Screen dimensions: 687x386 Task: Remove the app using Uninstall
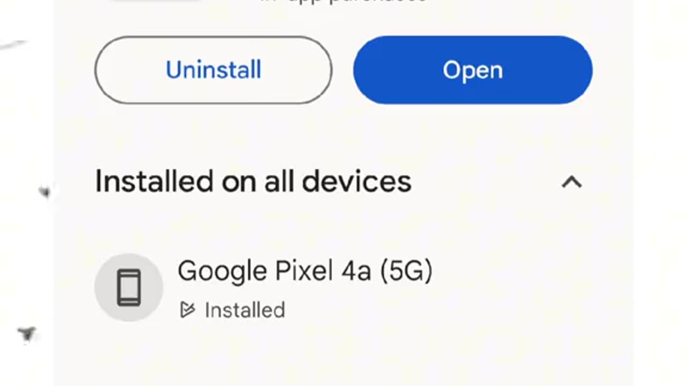(x=214, y=70)
